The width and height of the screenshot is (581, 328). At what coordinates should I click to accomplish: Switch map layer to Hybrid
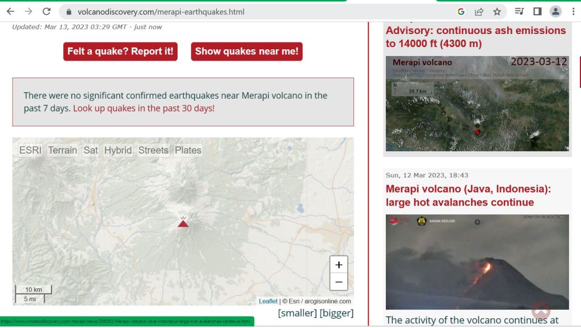tap(118, 150)
